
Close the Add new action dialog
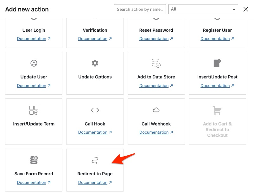click(x=246, y=9)
